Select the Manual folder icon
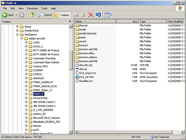Image resolution: width=186 pixels, height=140 pixels. [77, 25]
